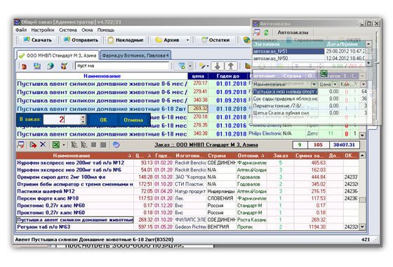The width and height of the screenshot is (393, 267).
Task: Click the monitor icon in search toolbar
Action: (37, 66)
